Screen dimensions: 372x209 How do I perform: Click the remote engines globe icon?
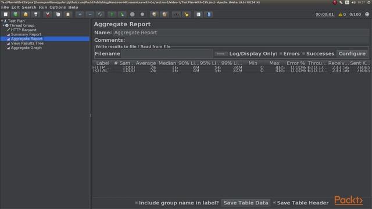pos(367,14)
